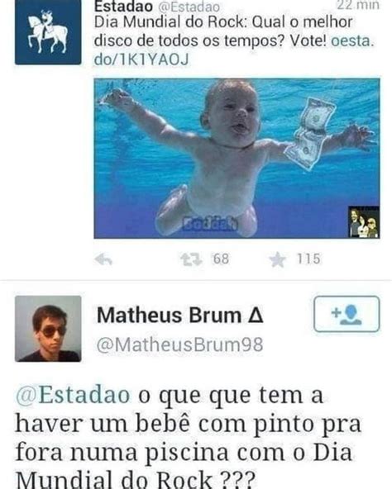Screen dimensions: 392x489
Task: Select the Matheus Brum Δ display name
Action: tap(180, 316)
